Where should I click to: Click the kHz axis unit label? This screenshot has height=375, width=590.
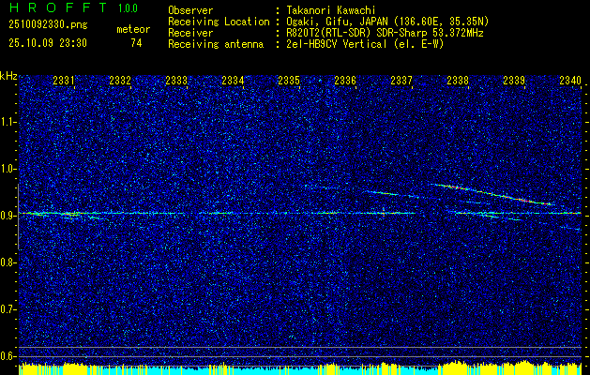tap(8, 76)
